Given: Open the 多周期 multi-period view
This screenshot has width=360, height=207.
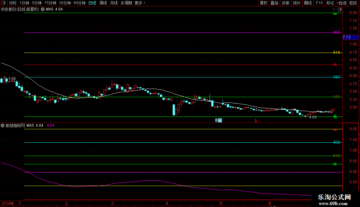Looking at the screenshot, I should click(126, 3).
